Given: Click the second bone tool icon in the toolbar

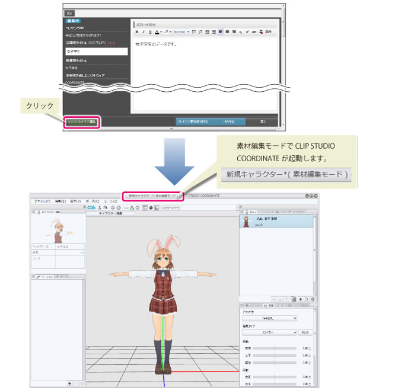Looking at the screenshot, I should click(x=105, y=208).
